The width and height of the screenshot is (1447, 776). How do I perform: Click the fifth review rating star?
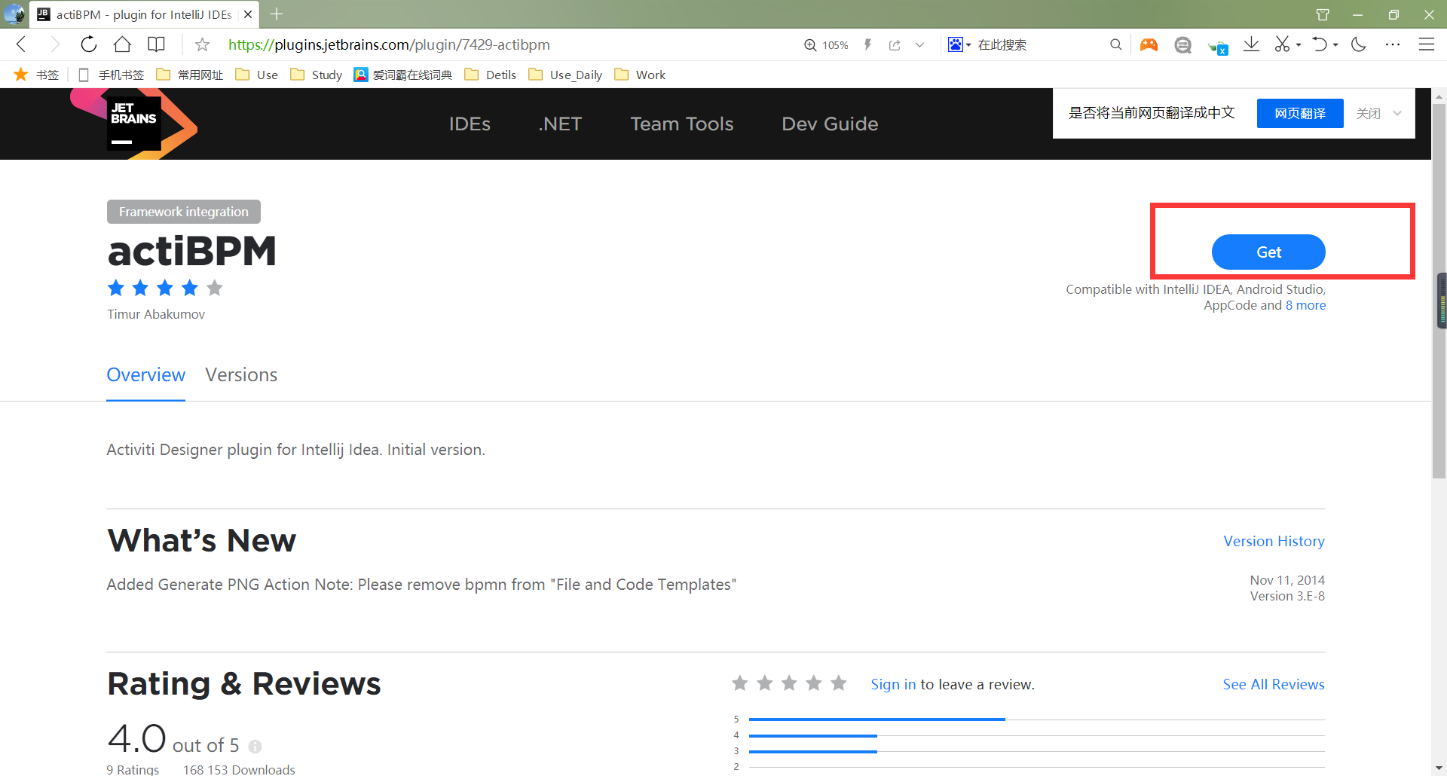(838, 683)
